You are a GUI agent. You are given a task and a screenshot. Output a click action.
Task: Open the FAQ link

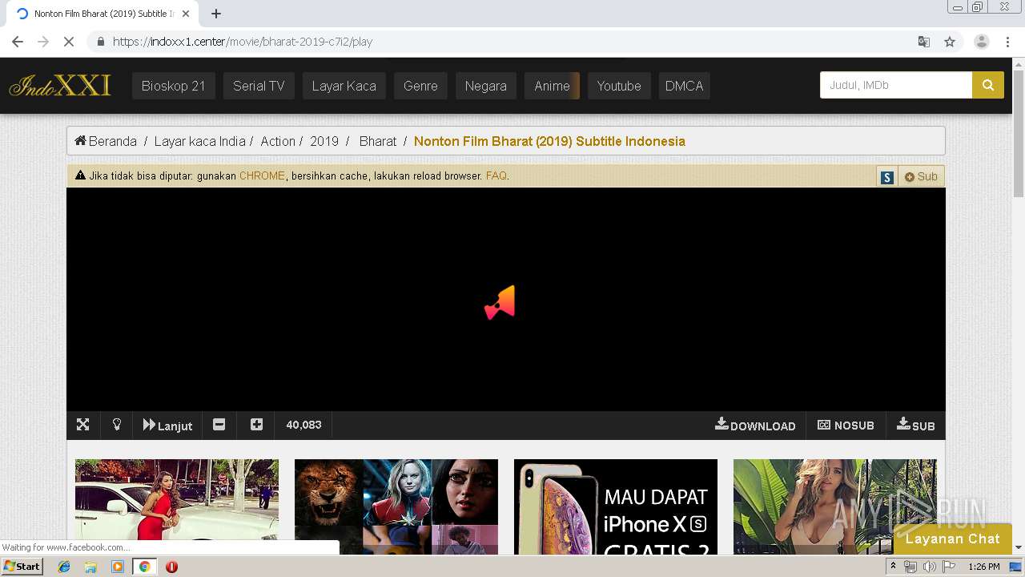point(496,176)
